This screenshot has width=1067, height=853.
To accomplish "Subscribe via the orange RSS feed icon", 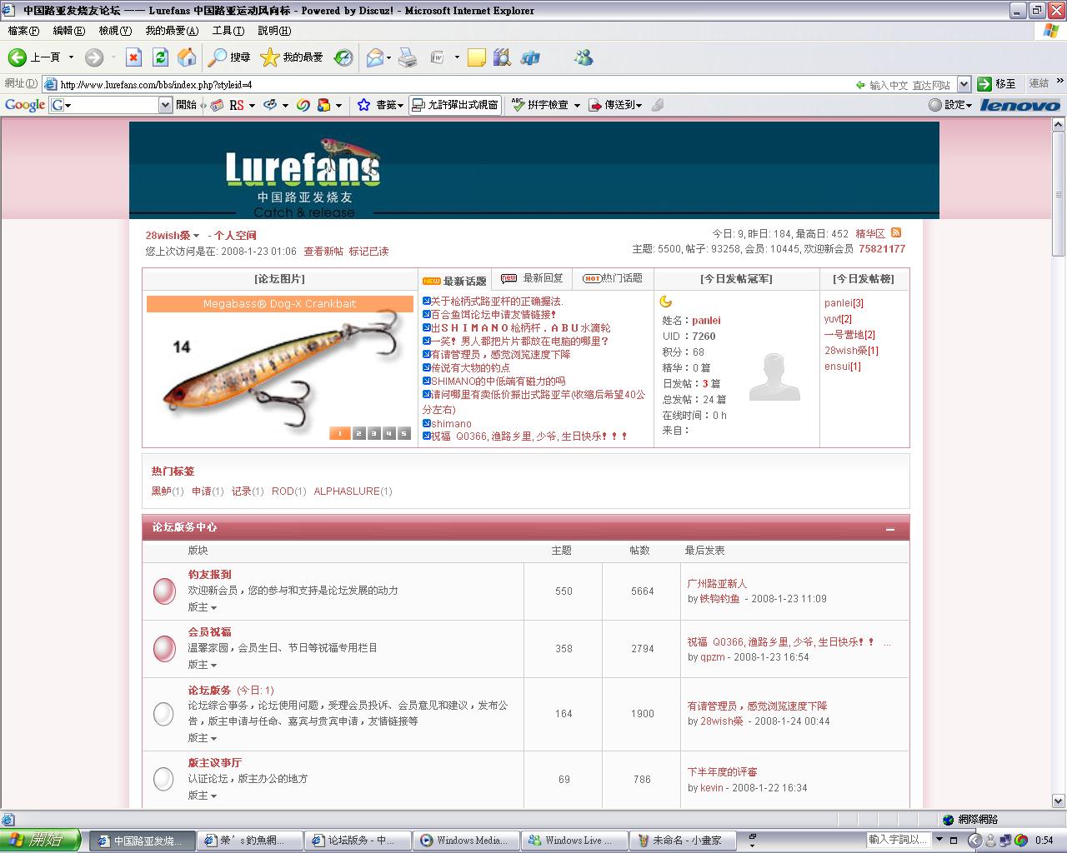I will point(896,233).
